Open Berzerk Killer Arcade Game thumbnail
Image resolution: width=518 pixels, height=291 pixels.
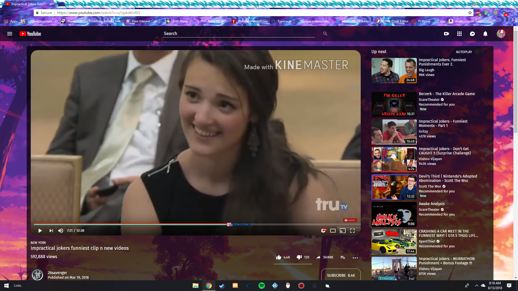click(x=394, y=104)
